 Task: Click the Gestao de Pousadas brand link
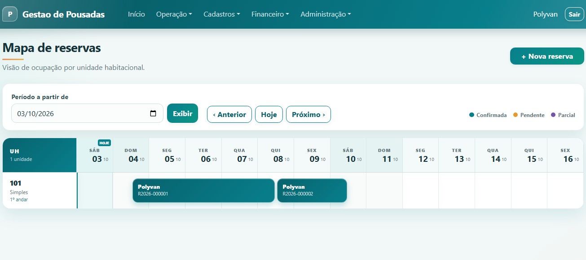coord(63,14)
